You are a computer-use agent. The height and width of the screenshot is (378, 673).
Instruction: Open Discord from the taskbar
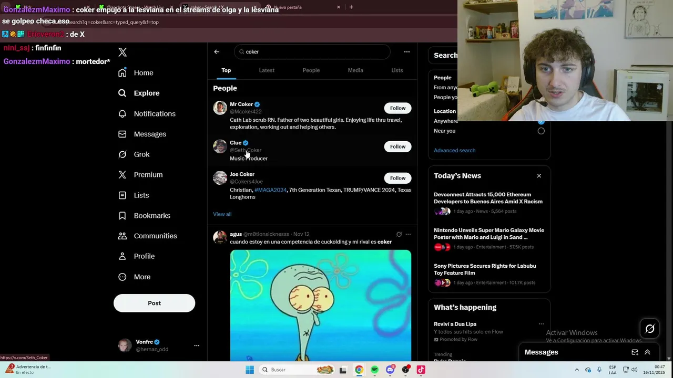point(390,370)
